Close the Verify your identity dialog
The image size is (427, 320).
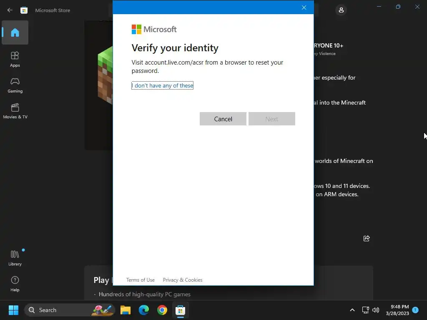click(304, 7)
